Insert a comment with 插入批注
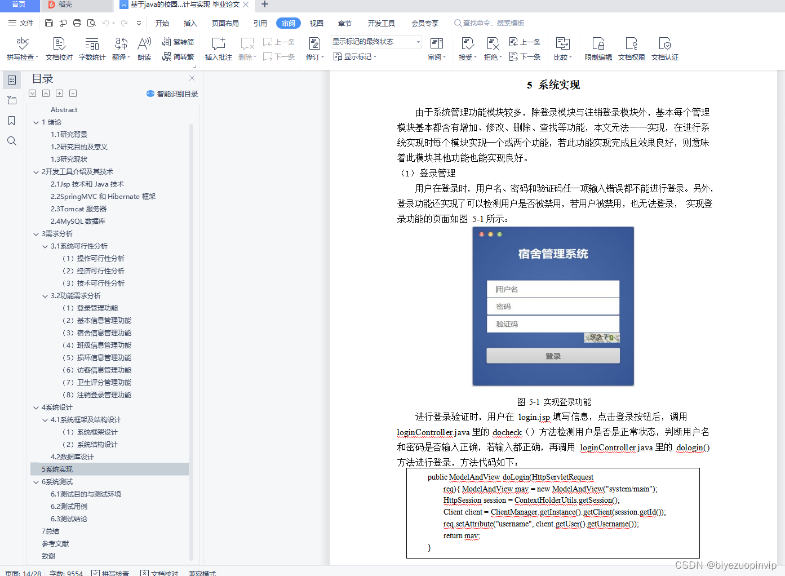Viewport: 785px width, 576px height. pos(218,48)
